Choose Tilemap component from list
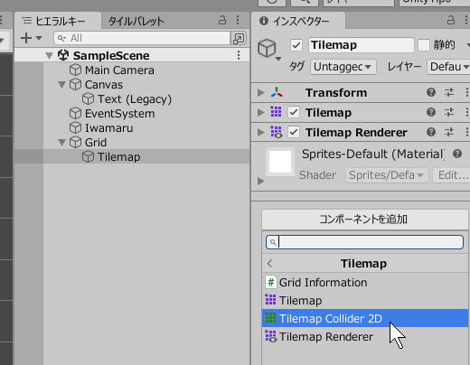 (x=365, y=301)
